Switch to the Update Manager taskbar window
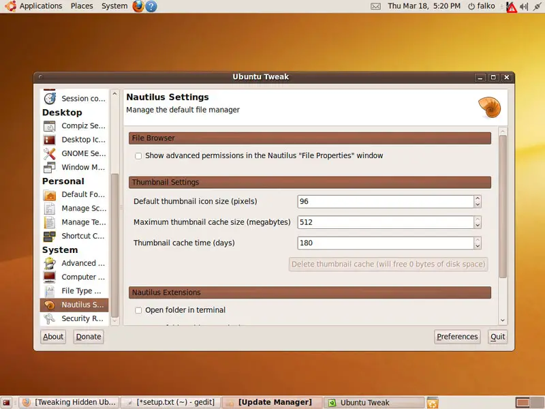The image size is (545, 409). coord(272,402)
